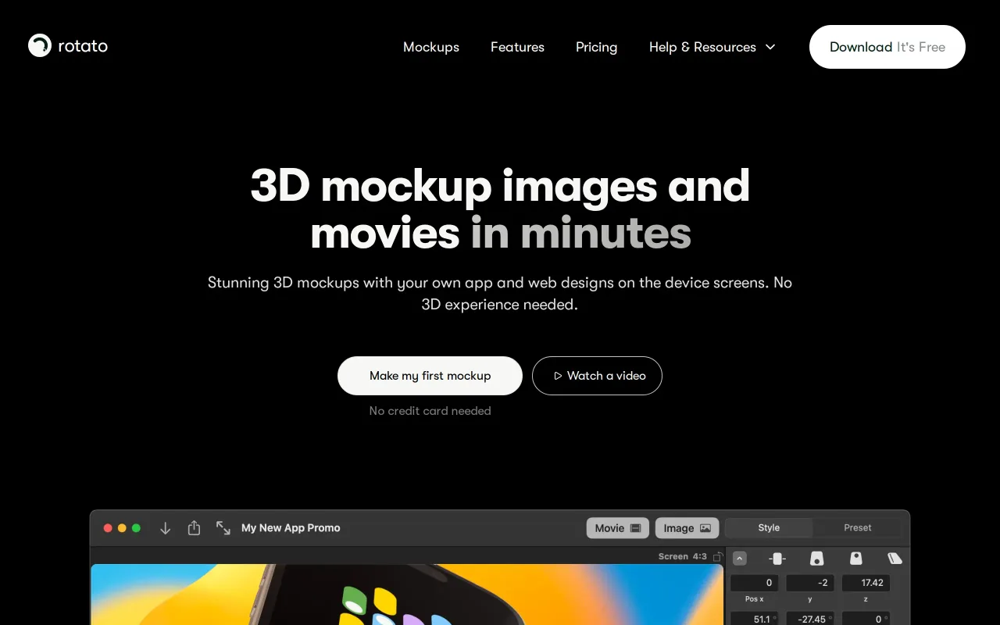Expand the Help & Resources dropdown
The image size is (1000, 625).
click(x=712, y=47)
